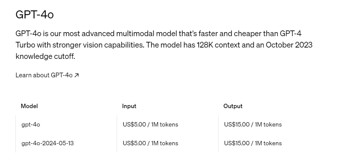Open the Learn about GPT-4o link
Image resolution: width=345 pixels, height=167 pixels.
click(x=44, y=75)
